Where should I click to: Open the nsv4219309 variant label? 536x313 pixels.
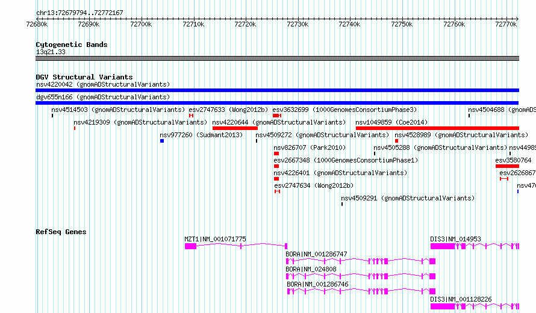[x=140, y=122]
